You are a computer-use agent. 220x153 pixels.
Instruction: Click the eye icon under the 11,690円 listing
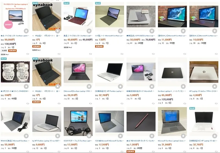(185, 54)
